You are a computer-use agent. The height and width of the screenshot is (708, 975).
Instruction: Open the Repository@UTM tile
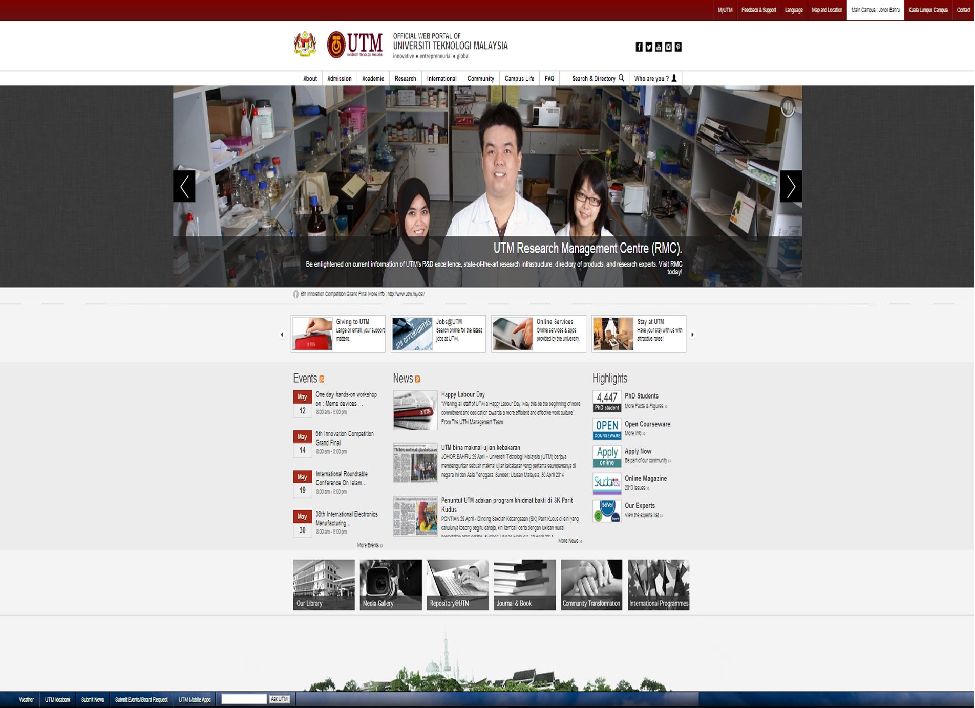tap(458, 585)
